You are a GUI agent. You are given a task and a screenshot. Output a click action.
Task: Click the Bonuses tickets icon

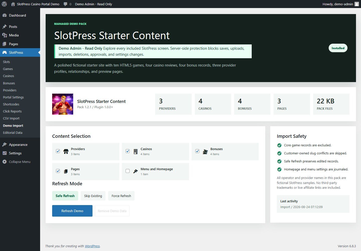[x=205, y=151]
